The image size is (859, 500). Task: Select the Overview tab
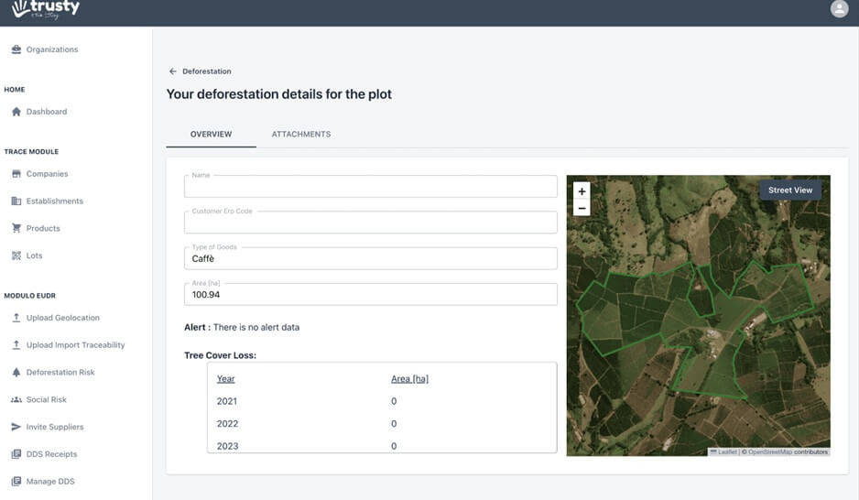(211, 135)
